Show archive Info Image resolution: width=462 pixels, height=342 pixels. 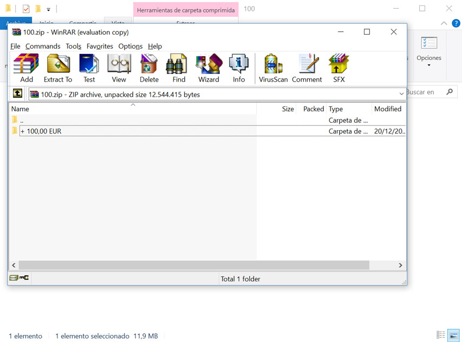pyautogui.click(x=239, y=68)
